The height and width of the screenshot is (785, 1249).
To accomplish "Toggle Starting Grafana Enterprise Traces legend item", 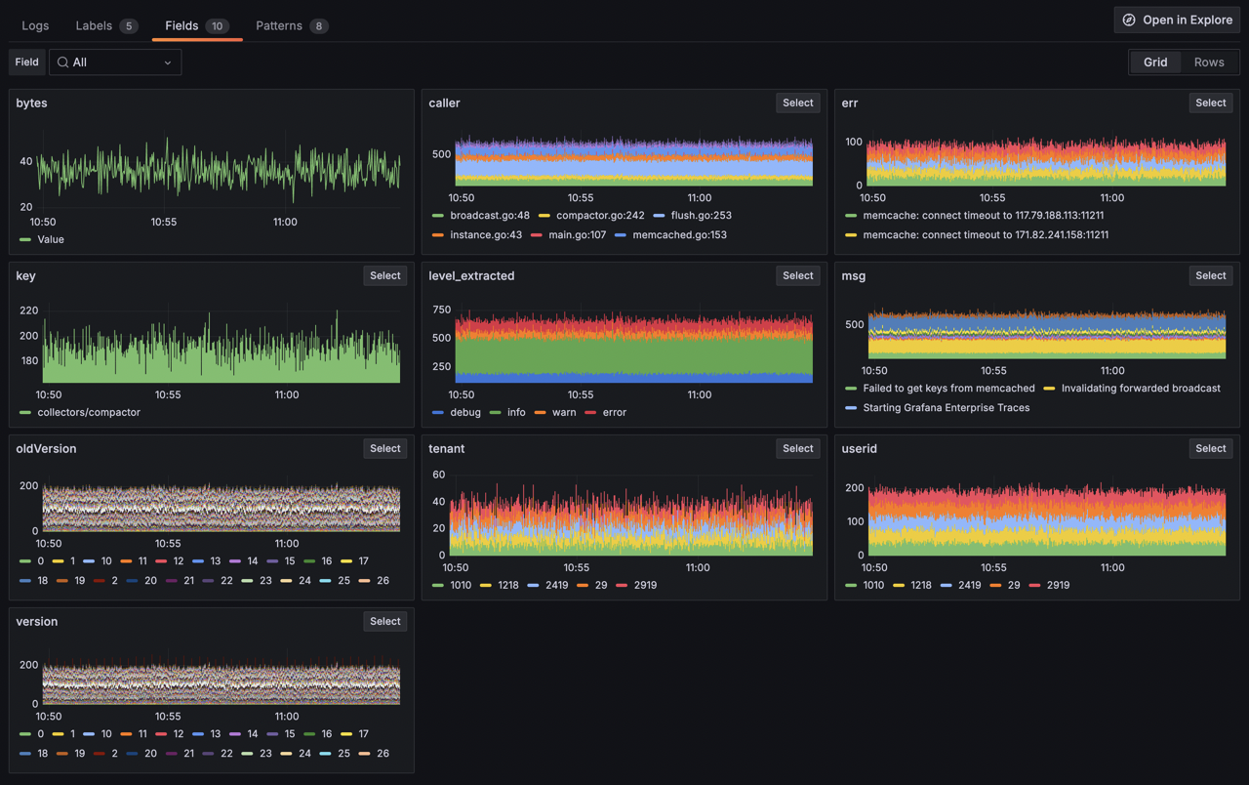I will [946, 407].
